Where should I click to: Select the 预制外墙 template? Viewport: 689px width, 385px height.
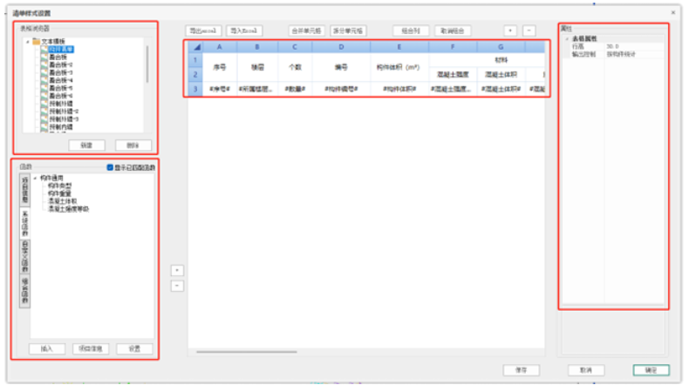click(61, 104)
